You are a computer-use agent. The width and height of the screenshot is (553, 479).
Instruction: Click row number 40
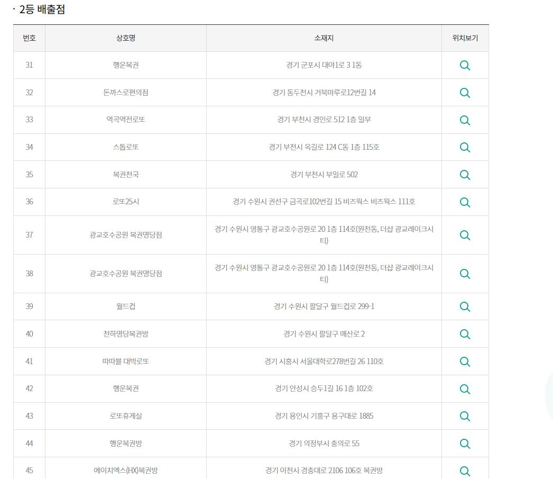[29, 333]
